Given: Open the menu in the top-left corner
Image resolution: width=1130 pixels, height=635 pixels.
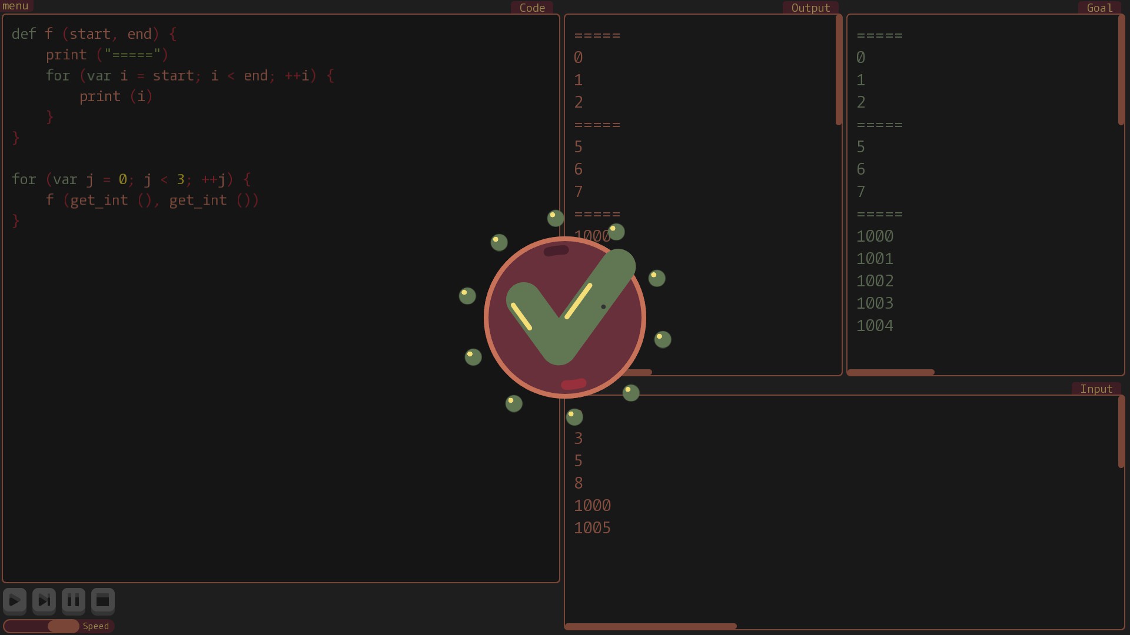Looking at the screenshot, I should tap(15, 6).
